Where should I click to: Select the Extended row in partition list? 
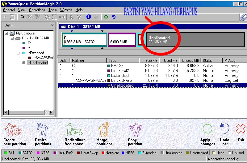pos(152,75)
